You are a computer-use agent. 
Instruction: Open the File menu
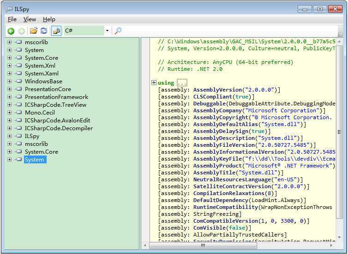[12, 19]
